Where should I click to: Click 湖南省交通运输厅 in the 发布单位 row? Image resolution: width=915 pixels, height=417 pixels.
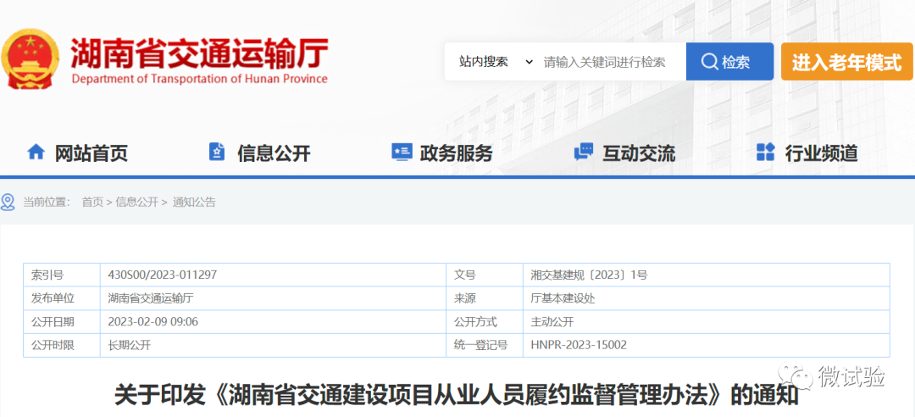point(151,298)
